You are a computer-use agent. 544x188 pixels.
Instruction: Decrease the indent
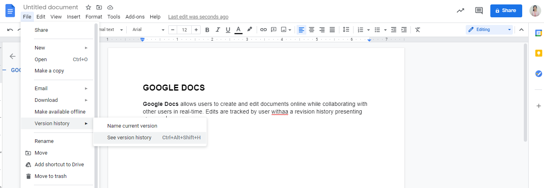click(393, 30)
